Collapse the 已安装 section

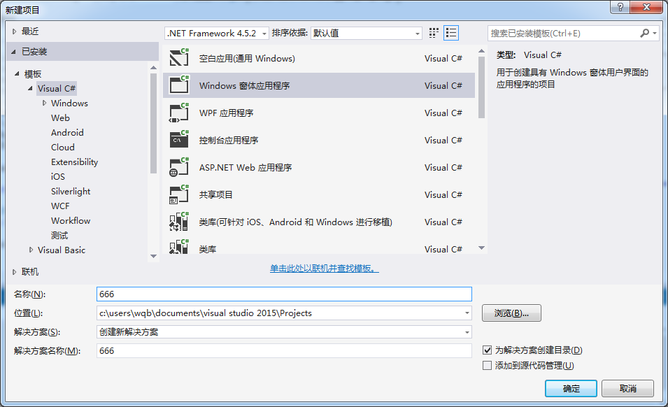(13, 52)
